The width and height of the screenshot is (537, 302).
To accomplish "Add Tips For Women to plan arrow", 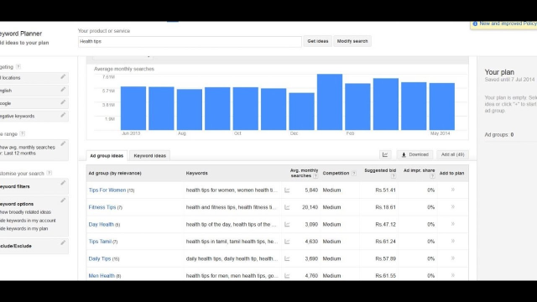I will pyautogui.click(x=453, y=190).
